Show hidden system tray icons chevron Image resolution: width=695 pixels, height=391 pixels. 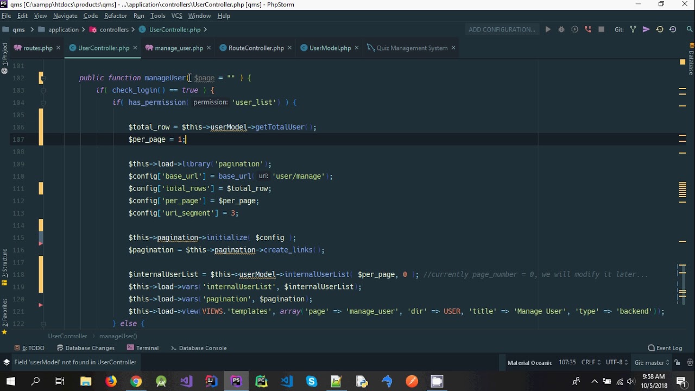[595, 381]
